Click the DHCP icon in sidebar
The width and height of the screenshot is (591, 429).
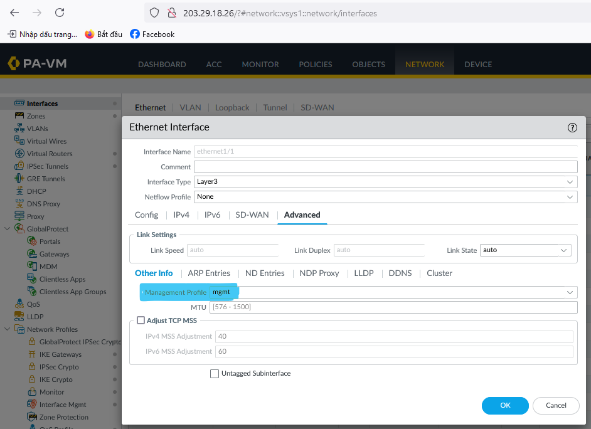tap(19, 191)
